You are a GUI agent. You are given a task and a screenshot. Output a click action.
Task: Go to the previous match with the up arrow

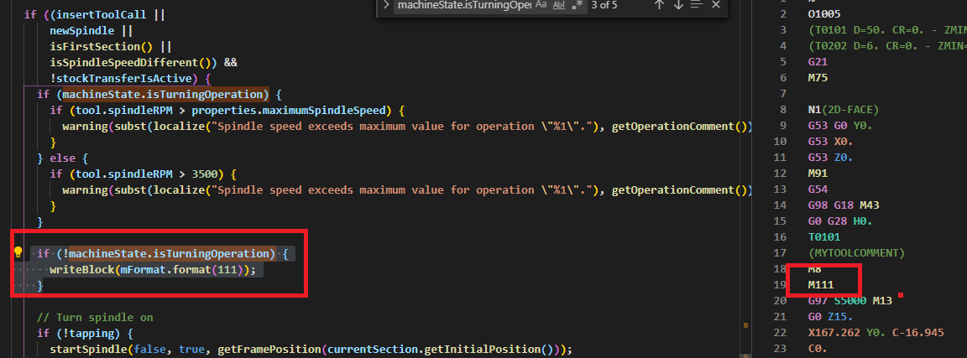(x=659, y=5)
